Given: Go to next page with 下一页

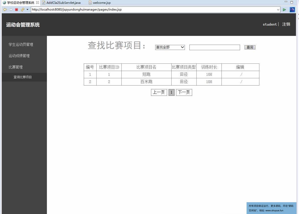Looking at the screenshot, I should (184, 92).
